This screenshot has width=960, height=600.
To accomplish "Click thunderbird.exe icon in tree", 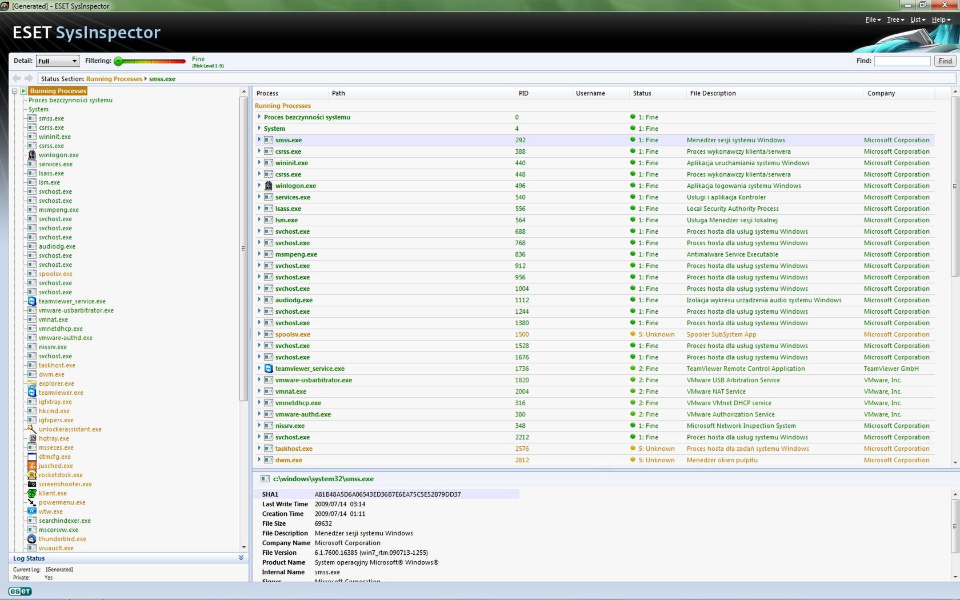I will pos(32,539).
